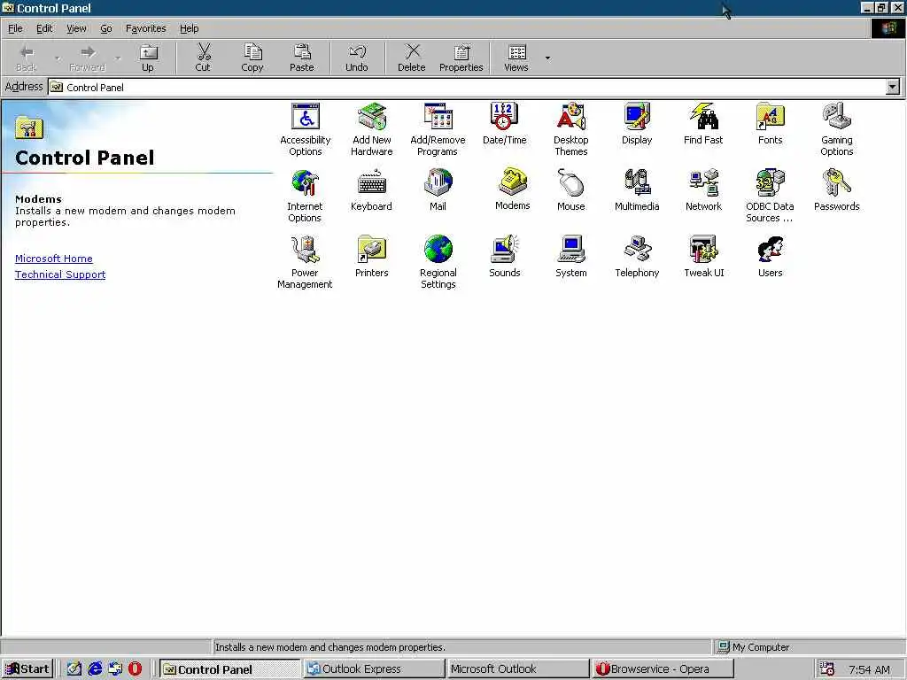The image size is (907, 680).
Task: Click the Back toolbar button
Action: (x=26, y=58)
